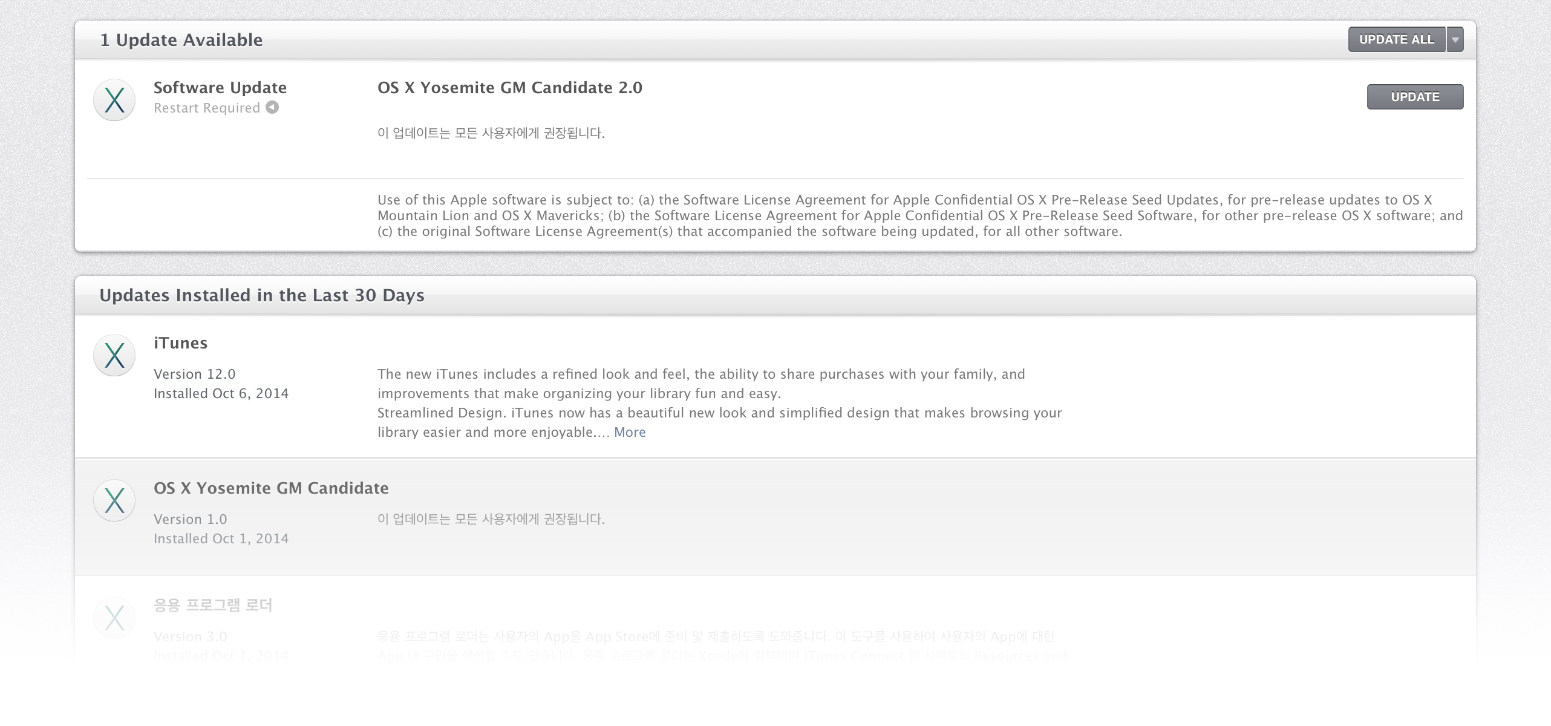Click the Installed Oct 1, 2014 text for Yosemite
The image size is (1551, 726).
point(221,538)
